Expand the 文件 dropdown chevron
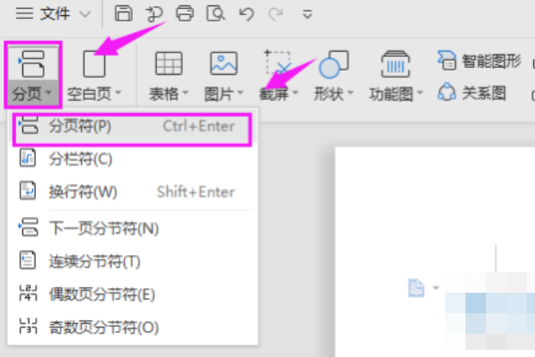The width and height of the screenshot is (535, 357). [x=85, y=14]
